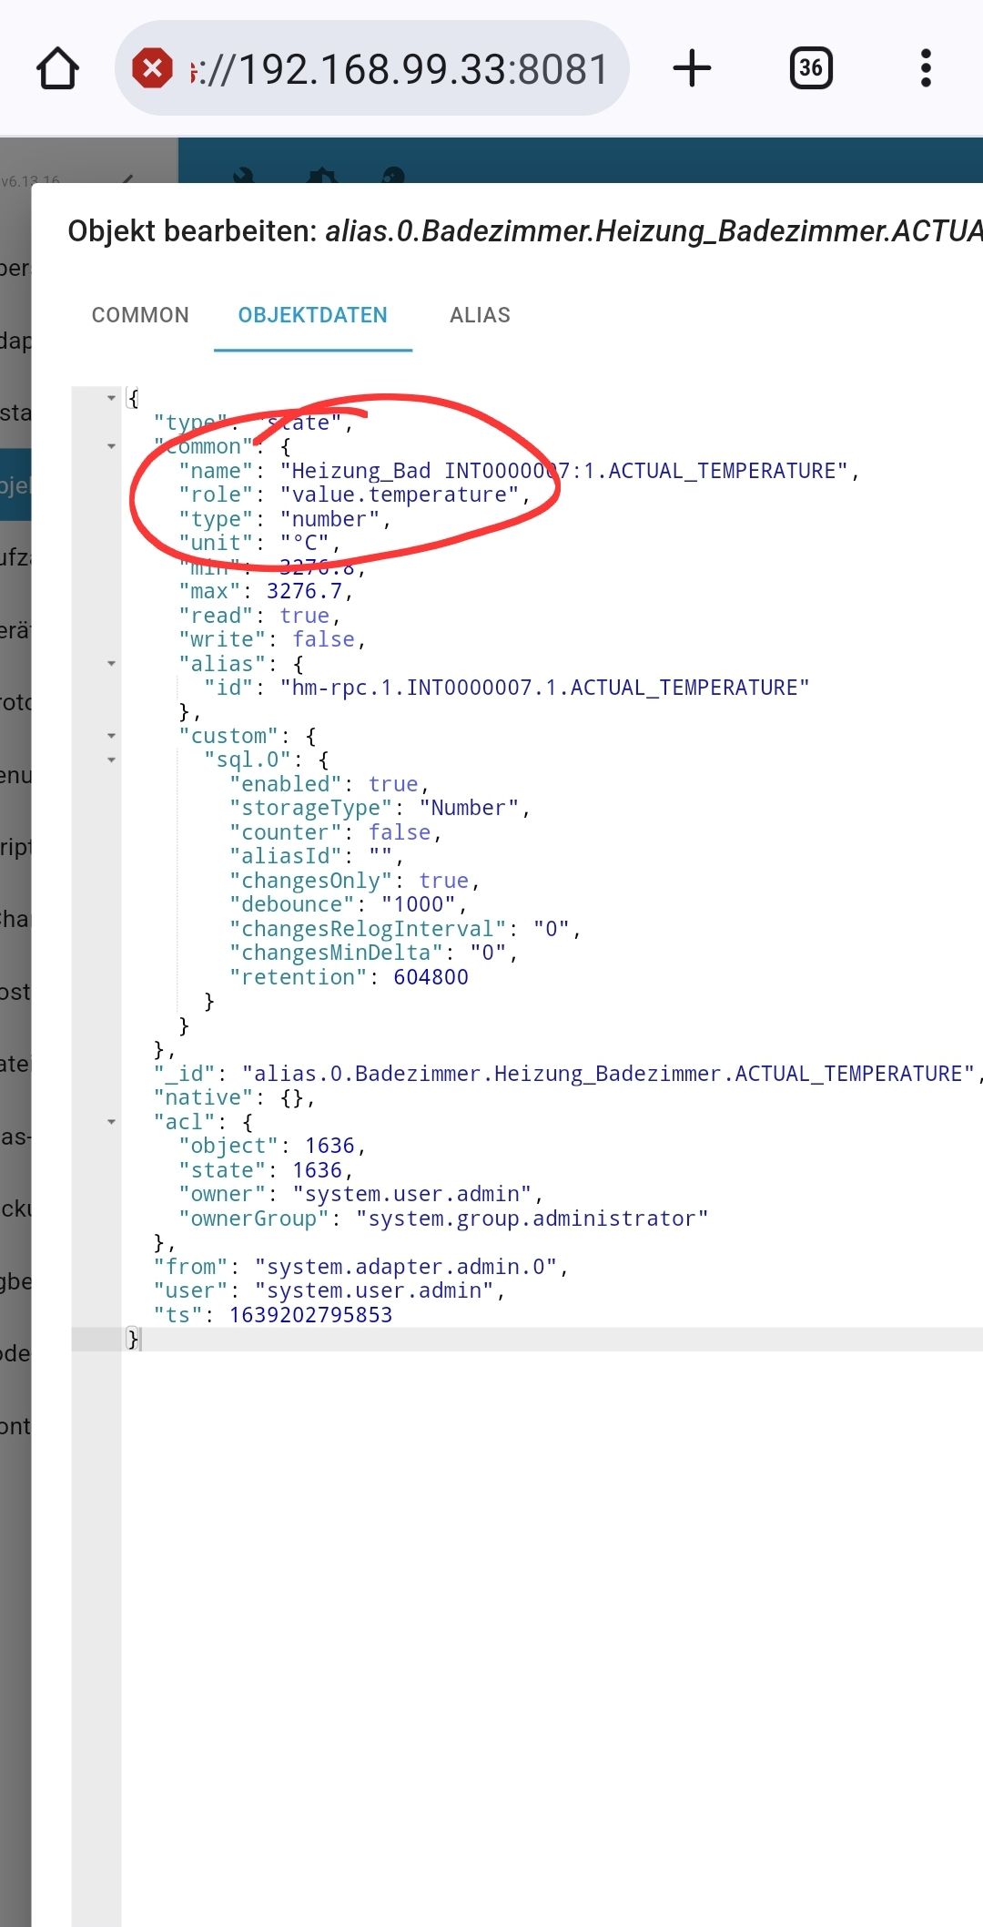The image size is (983, 1927).
Task: Select the OBJEKTDATEN tab
Action: tap(312, 315)
